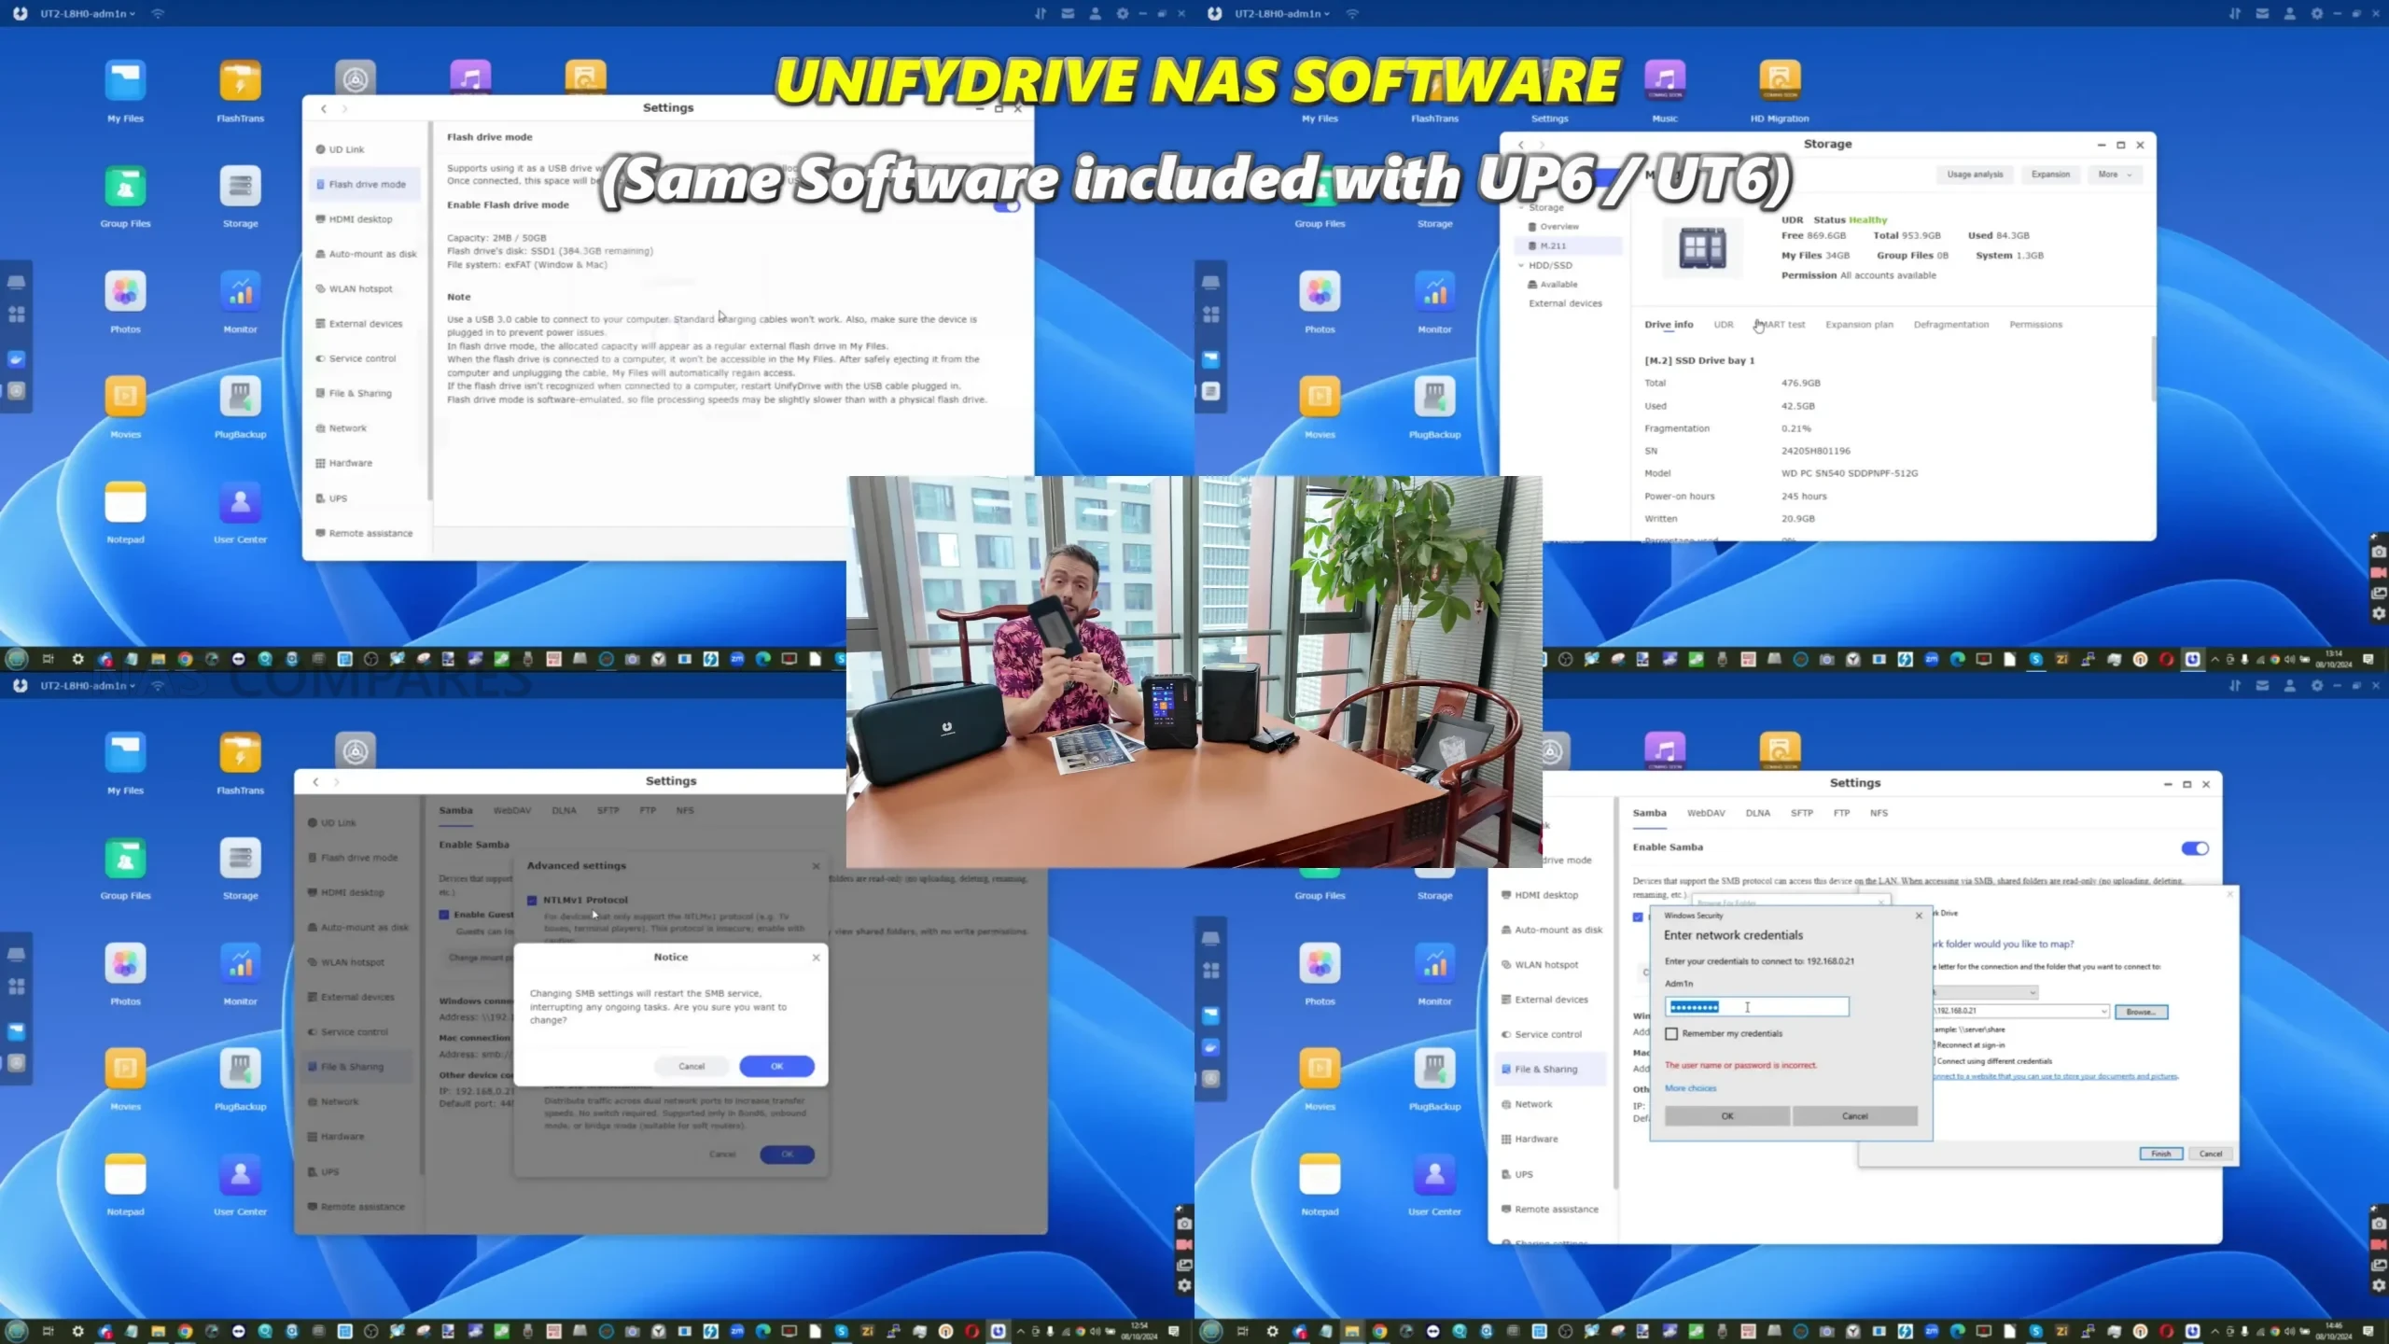Collapse the HDD/SSD tree section
The height and width of the screenshot is (1344, 2389).
pyautogui.click(x=1521, y=266)
